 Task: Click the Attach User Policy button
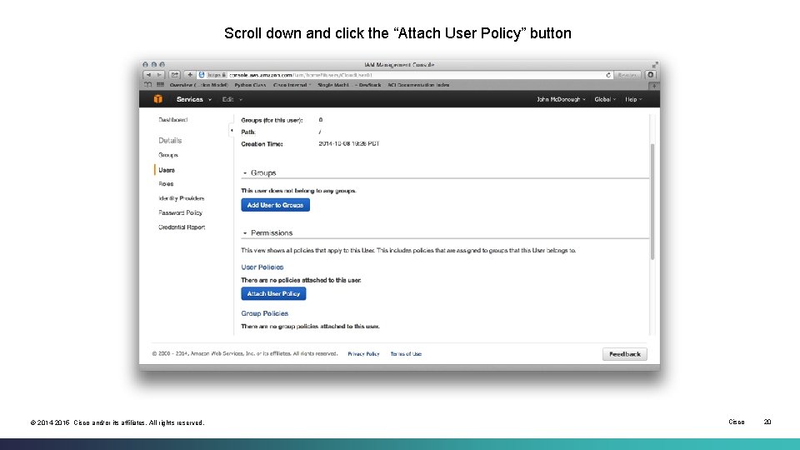[273, 294]
